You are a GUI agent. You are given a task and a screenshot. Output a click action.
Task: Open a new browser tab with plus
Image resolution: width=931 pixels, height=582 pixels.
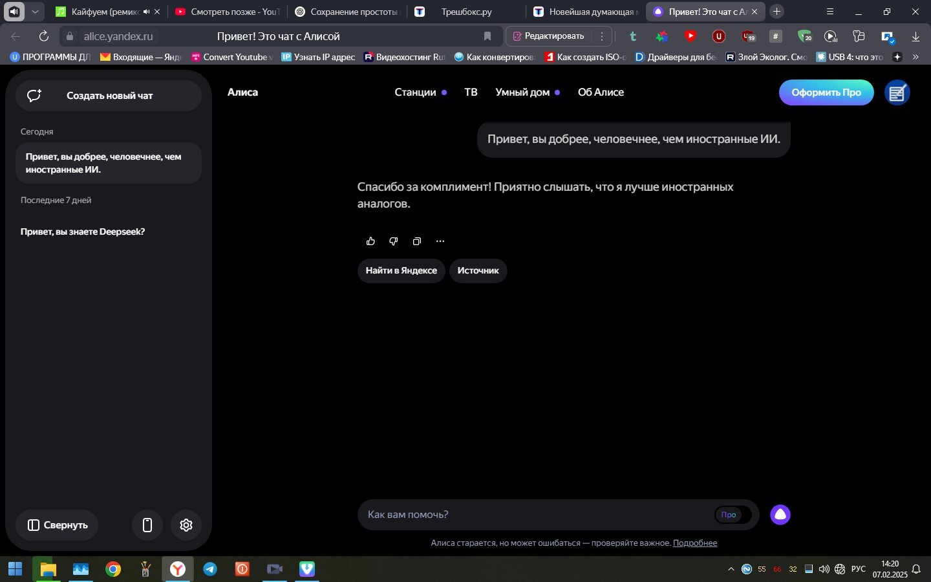coord(777,12)
